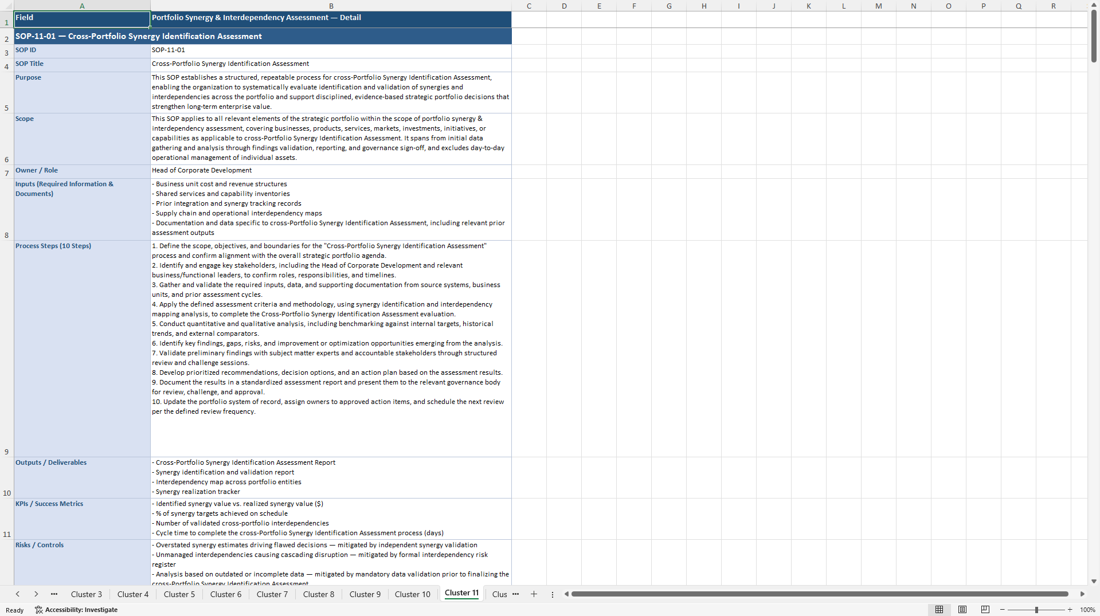
Task: Click the 'Owner / Role' label cell
Action: pyautogui.click(x=82, y=171)
